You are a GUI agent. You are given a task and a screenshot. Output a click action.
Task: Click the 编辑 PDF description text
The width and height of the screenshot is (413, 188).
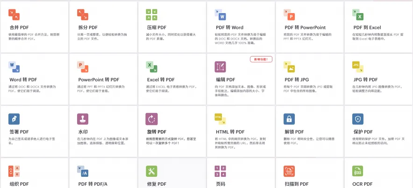point(240,91)
